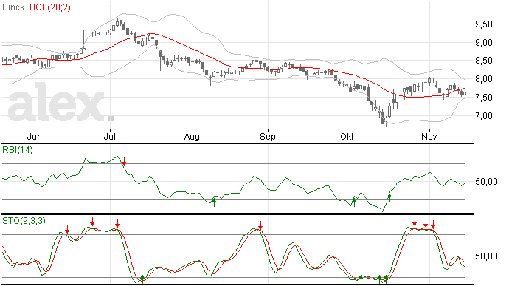The width and height of the screenshot is (509, 286).
Task: Click the August green buy arrow in RSI panel
Action: pyautogui.click(x=214, y=202)
